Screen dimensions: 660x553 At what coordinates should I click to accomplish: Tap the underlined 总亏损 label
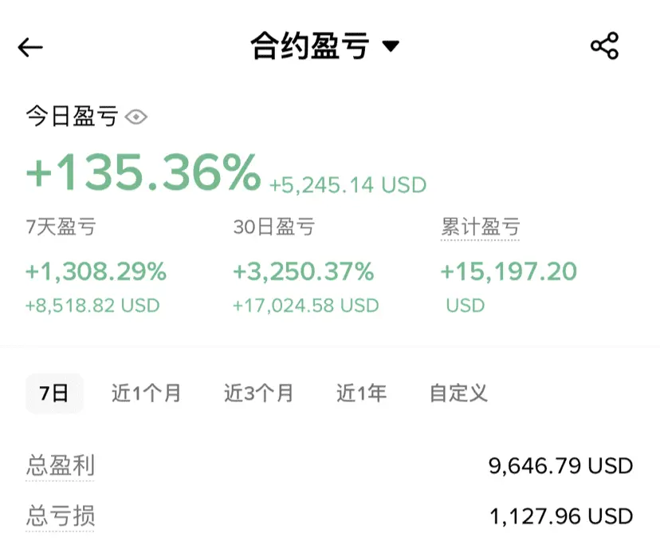(60, 515)
